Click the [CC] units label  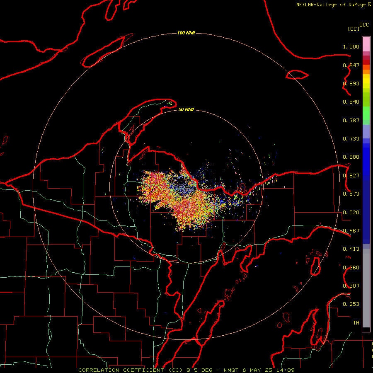(x=354, y=29)
